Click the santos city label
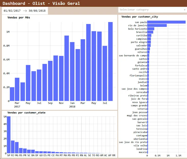This screenshot has height=159, width=187. pos(143,59)
